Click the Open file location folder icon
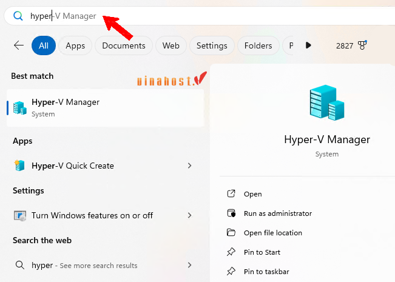The height and width of the screenshot is (282, 395). [x=231, y=232]
